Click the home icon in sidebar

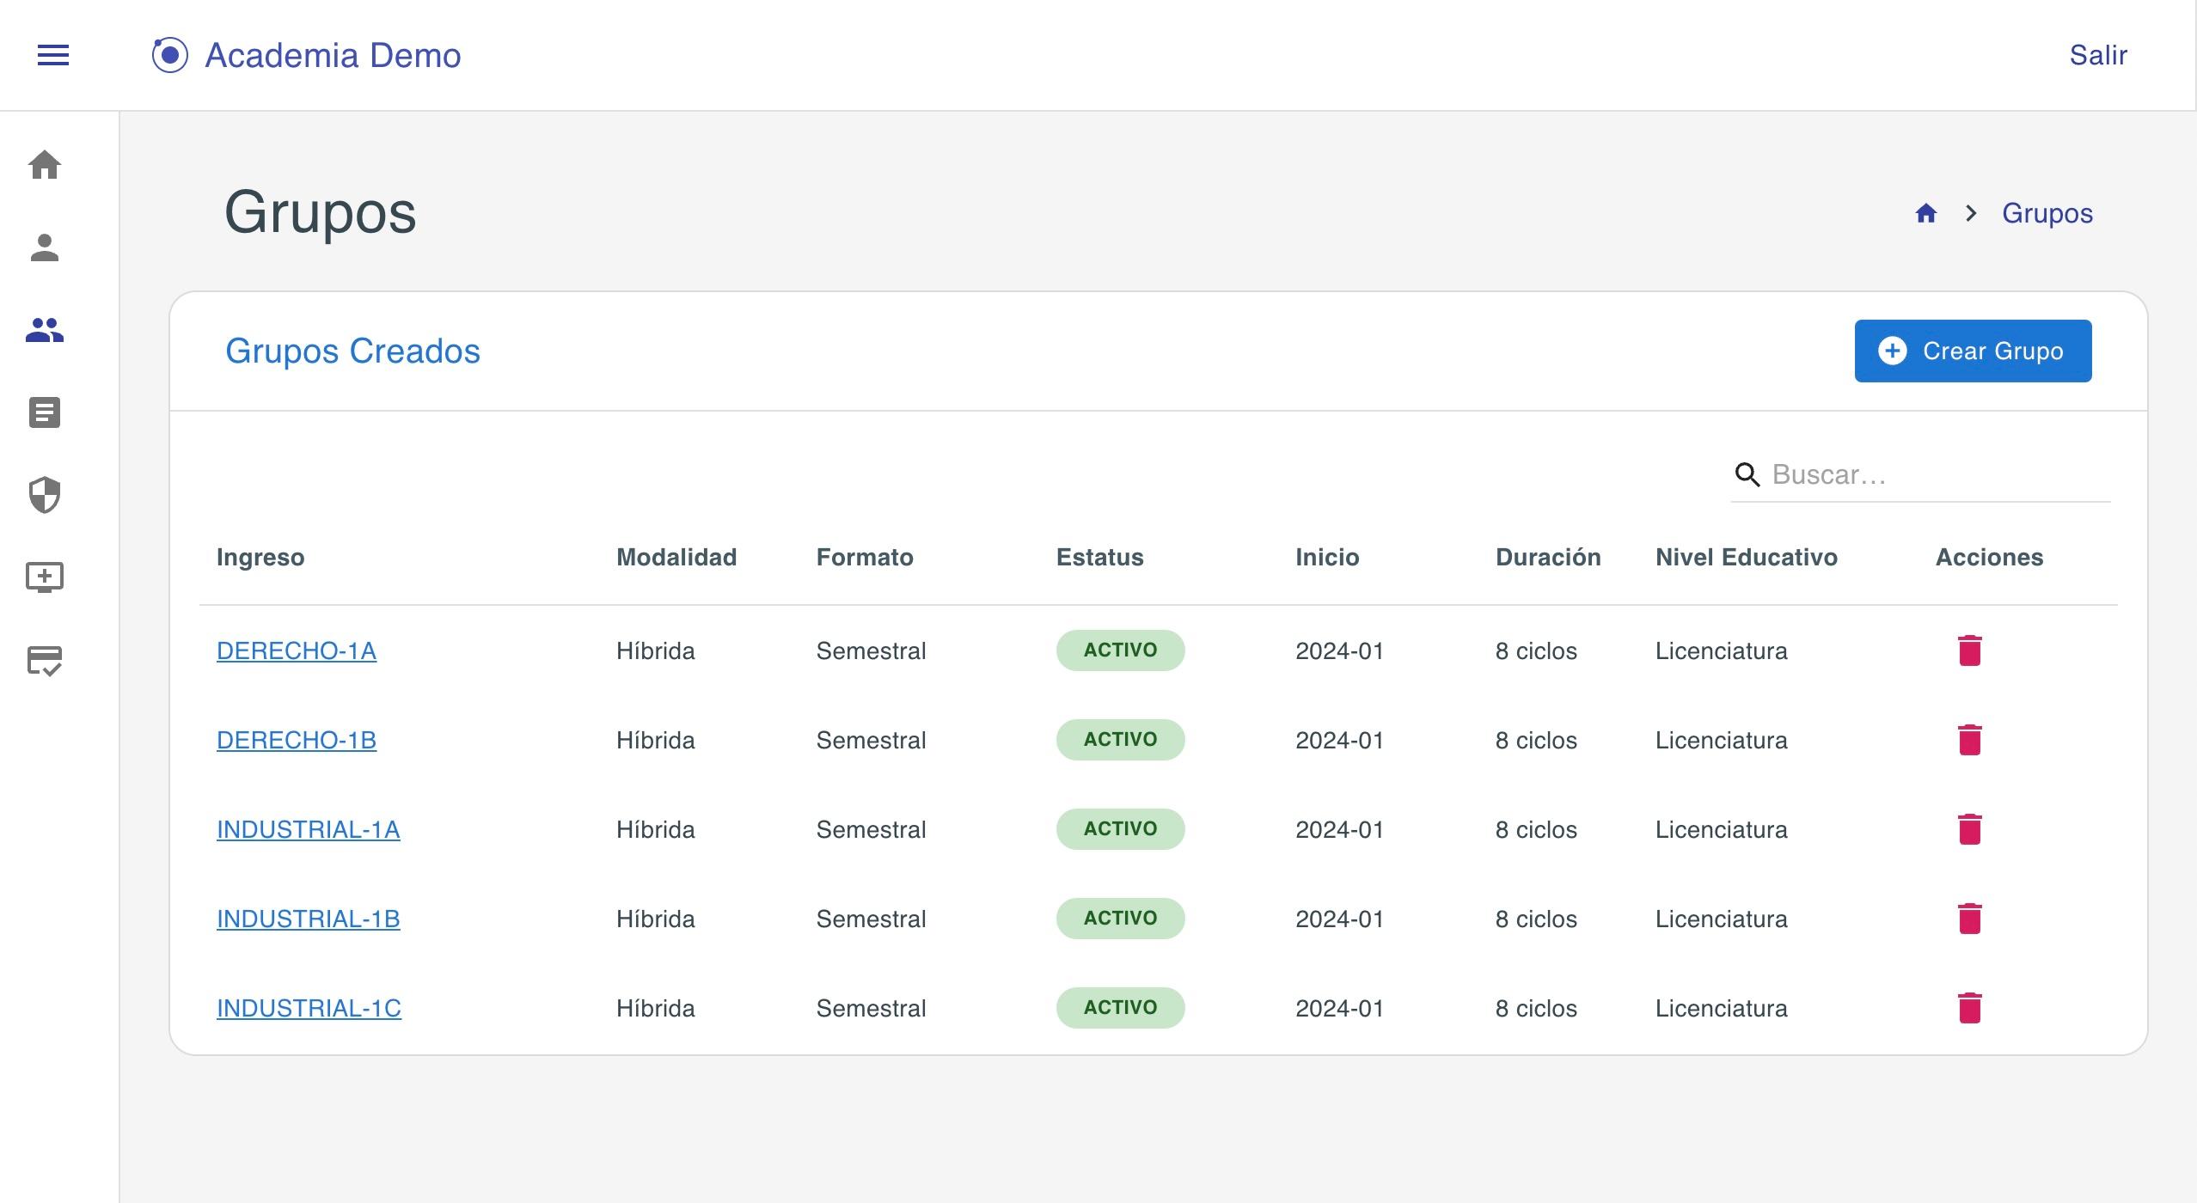coord(45,165)
